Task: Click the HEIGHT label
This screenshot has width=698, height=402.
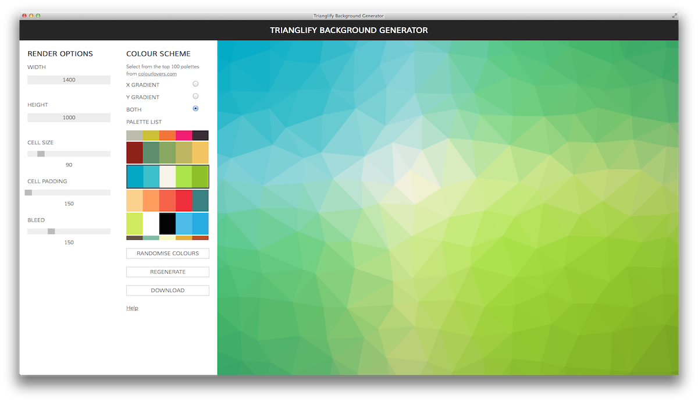Action: [x=38, y=105]
